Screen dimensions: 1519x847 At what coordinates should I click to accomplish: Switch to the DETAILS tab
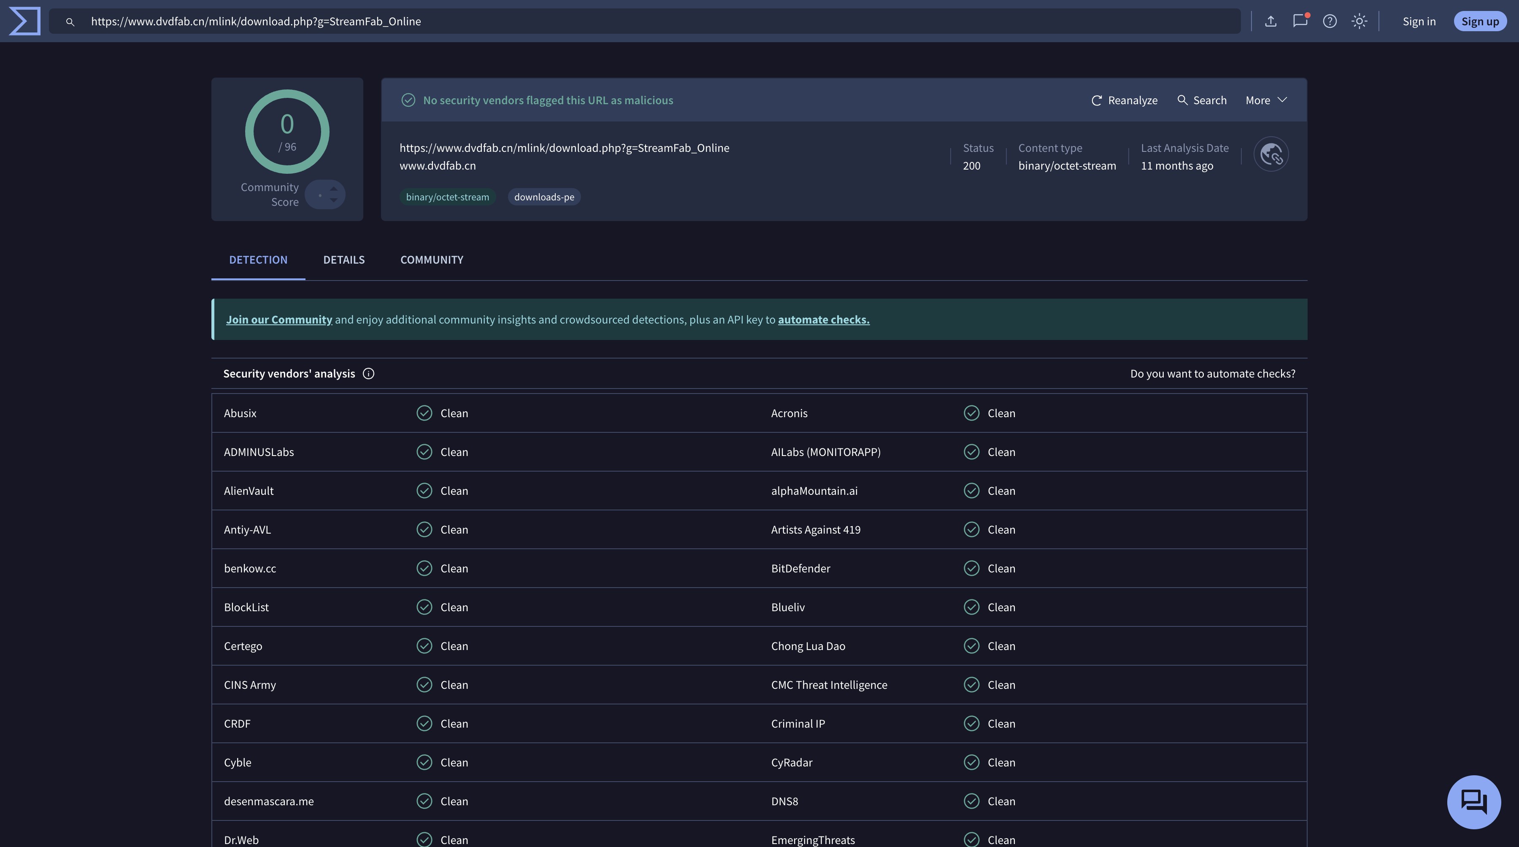pos(344,259)
